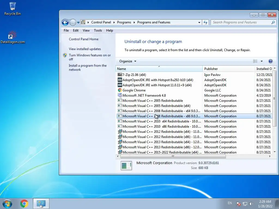Click Visual C++ 2015-2022 (x64) installer icon
The width and height of the screenshot is (279, 209).
120,152
